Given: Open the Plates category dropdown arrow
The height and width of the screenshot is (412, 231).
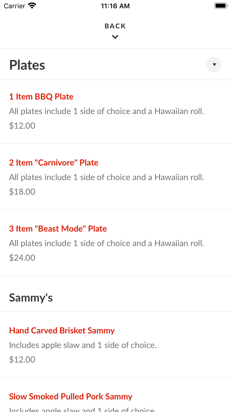Looking at the screenshot, I should [214, 65].
